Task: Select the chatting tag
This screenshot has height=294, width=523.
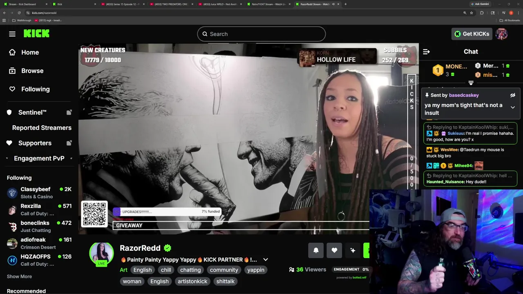Action: pyautogui.click(x=190, y=270)
